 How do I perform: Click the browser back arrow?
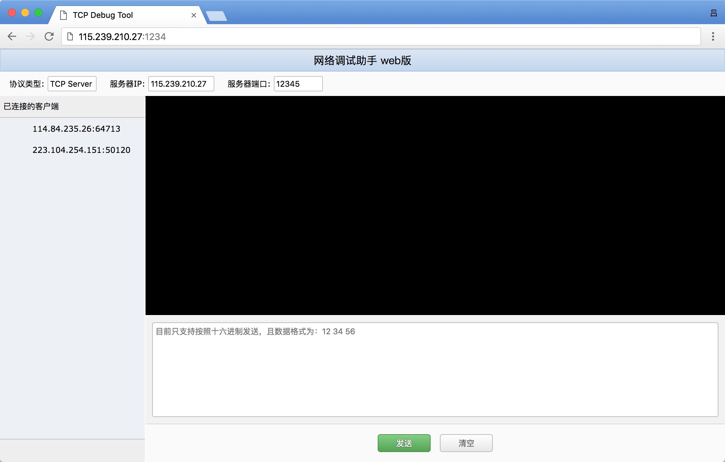(12, 36)
